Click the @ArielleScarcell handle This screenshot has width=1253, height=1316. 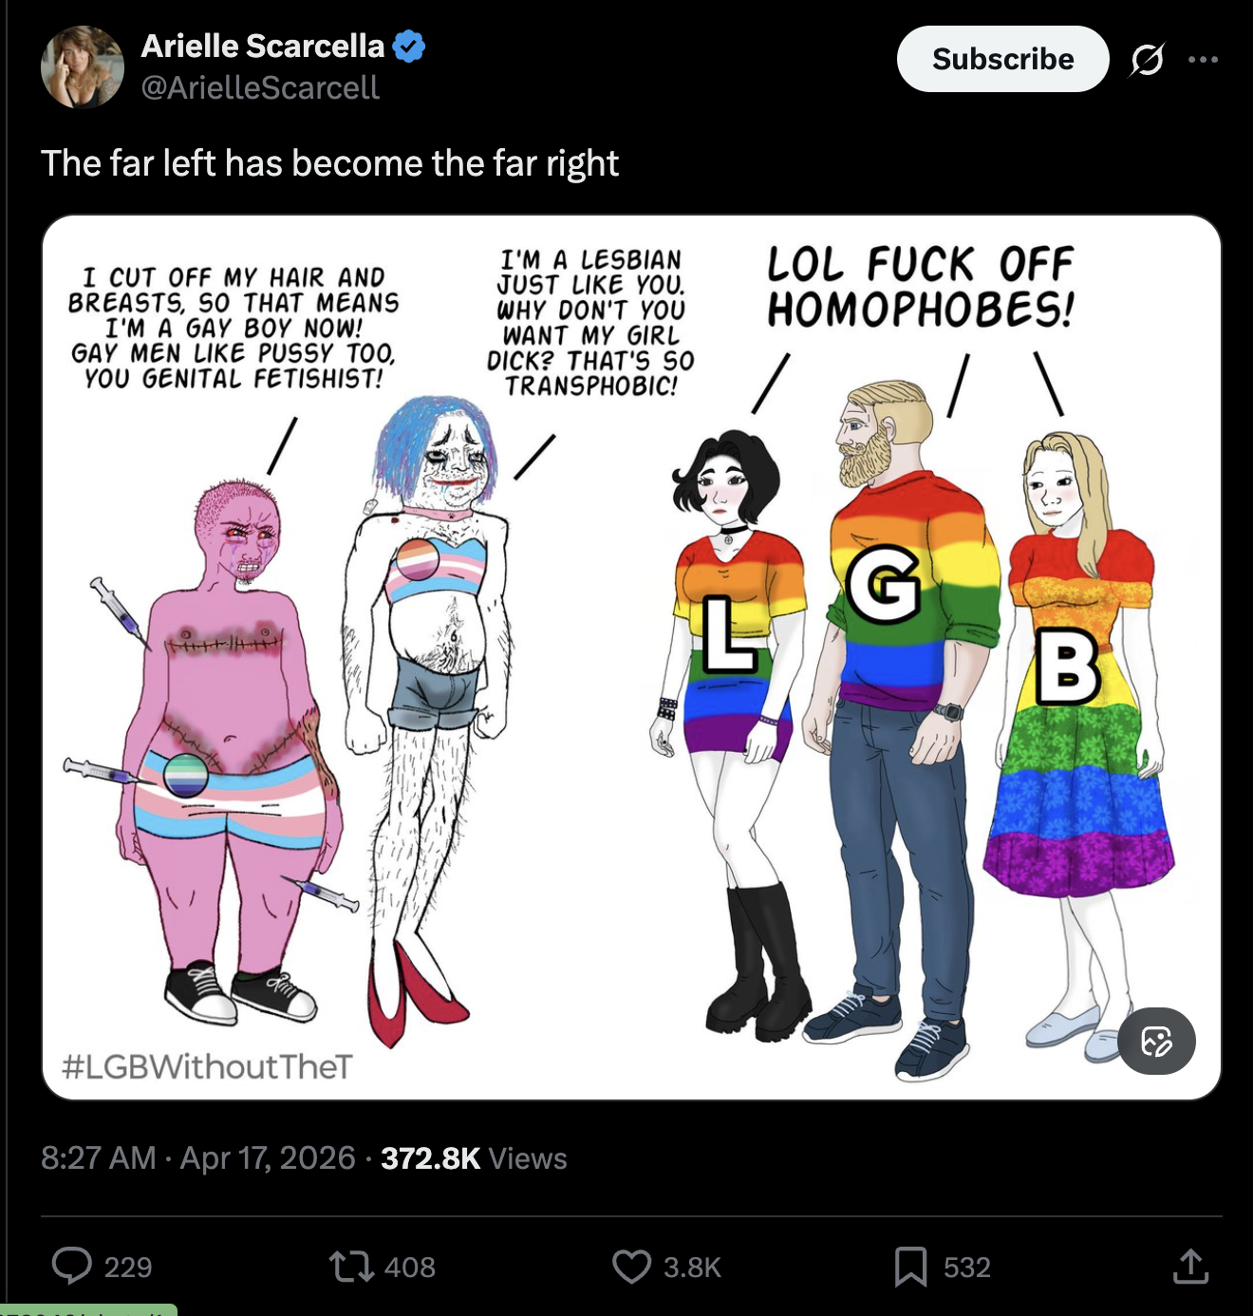click(x=260, y=87)
